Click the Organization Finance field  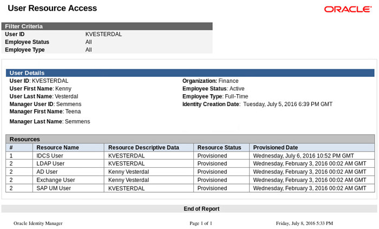coord(210,81)
